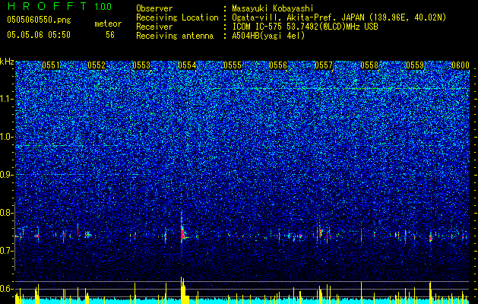The height and width of the screenshot is (304, 478).
Task: Click receiver value ICOM IC-575 53.7492 MHz USB
Action: [x=305, y=27]
